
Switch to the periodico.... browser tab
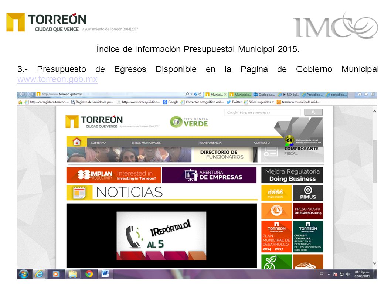tap(336, 95)
